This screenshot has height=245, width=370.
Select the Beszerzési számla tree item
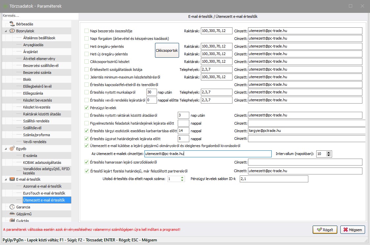pos(37,73)
